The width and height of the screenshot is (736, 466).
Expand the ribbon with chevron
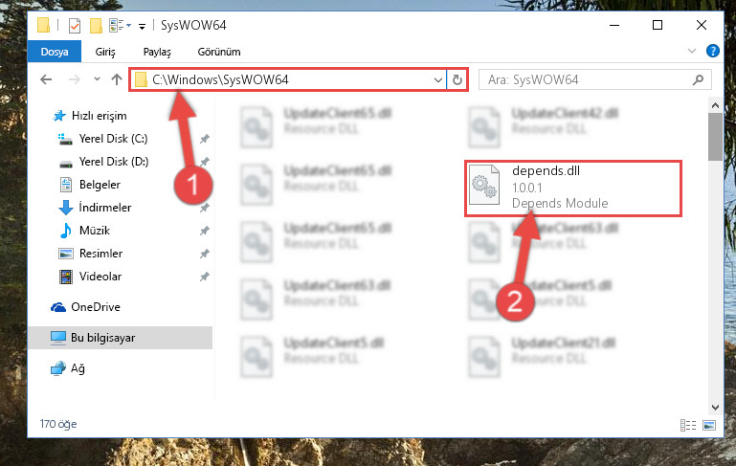pos(691,51)
